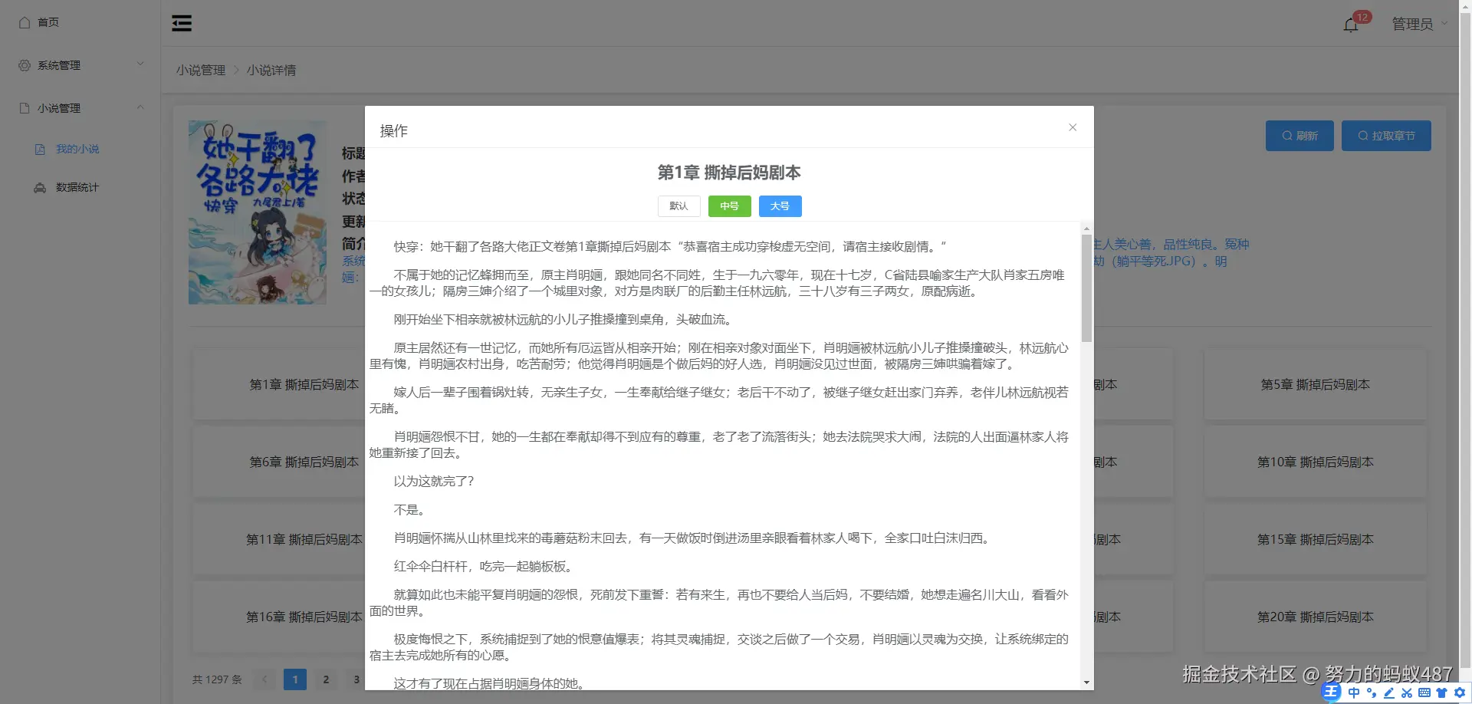This screenshot has width=1472, height=704.
Task: Click the pen handwriting icon in IME bar
Action: (x=1389, y=692)
